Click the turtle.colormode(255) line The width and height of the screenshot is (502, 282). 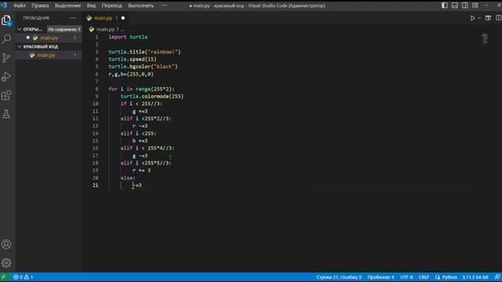[151, 96]
